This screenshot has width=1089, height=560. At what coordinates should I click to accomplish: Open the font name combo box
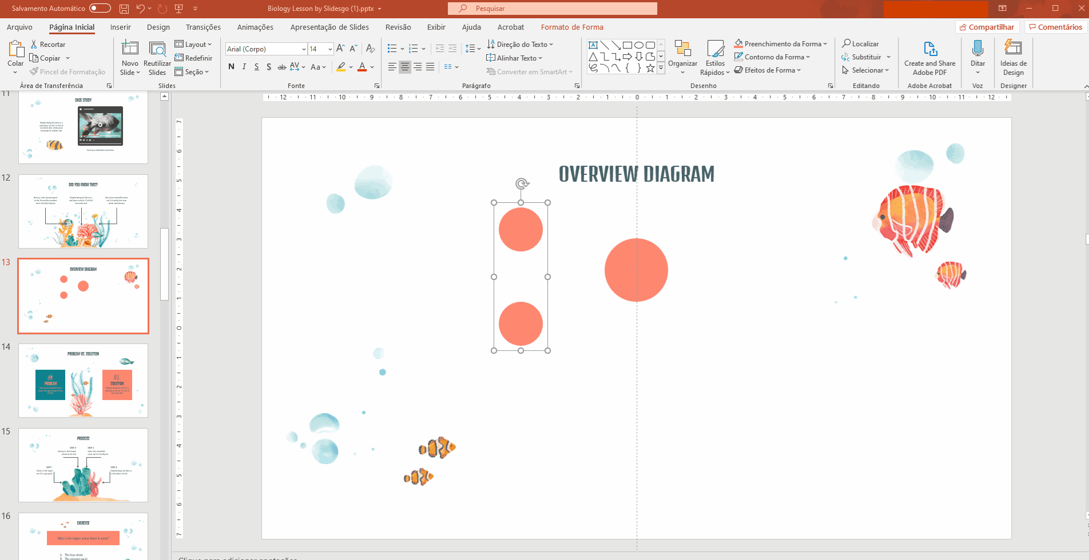click(267, 49)
